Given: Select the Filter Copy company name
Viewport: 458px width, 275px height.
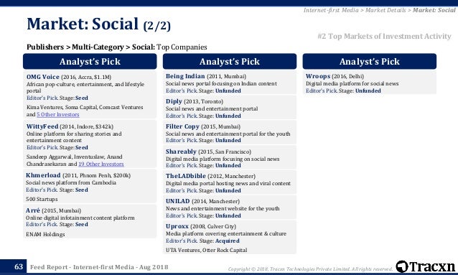Looking at the screenshot, I should click(182, 126).
